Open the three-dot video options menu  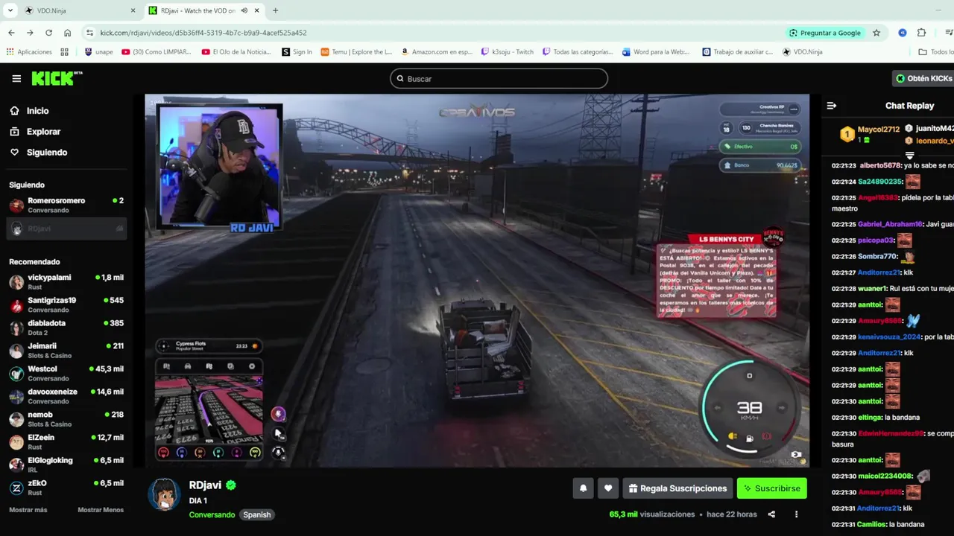pyautogui.click(x=796, y=514)
